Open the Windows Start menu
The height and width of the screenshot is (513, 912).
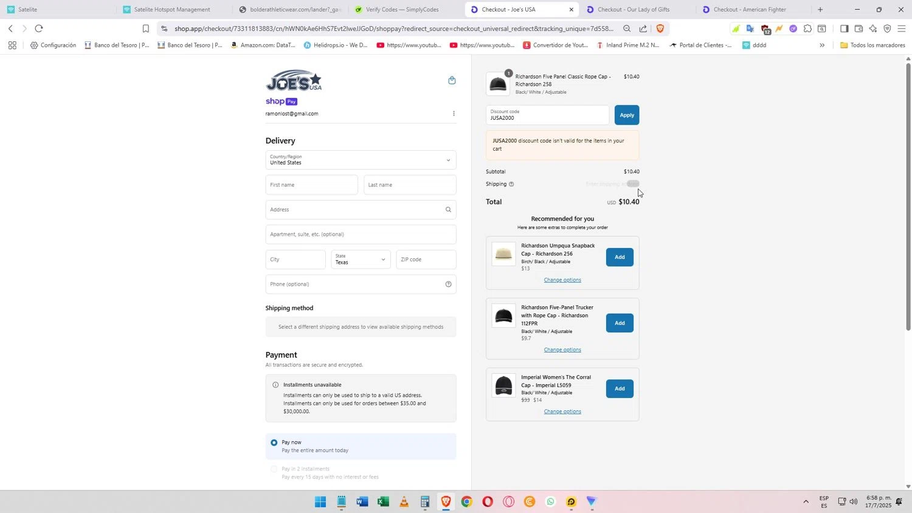[x=320, y=501]
